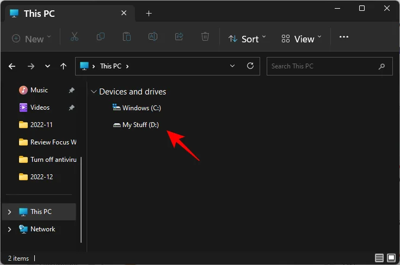Select the My Stuff (D:) drive
This screenshot has height=265, width=400.
(136, 125)
